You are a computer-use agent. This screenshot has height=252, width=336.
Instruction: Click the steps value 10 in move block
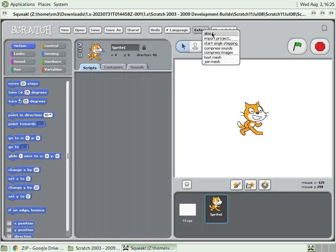pyautogui.click(x=23, y=84)
